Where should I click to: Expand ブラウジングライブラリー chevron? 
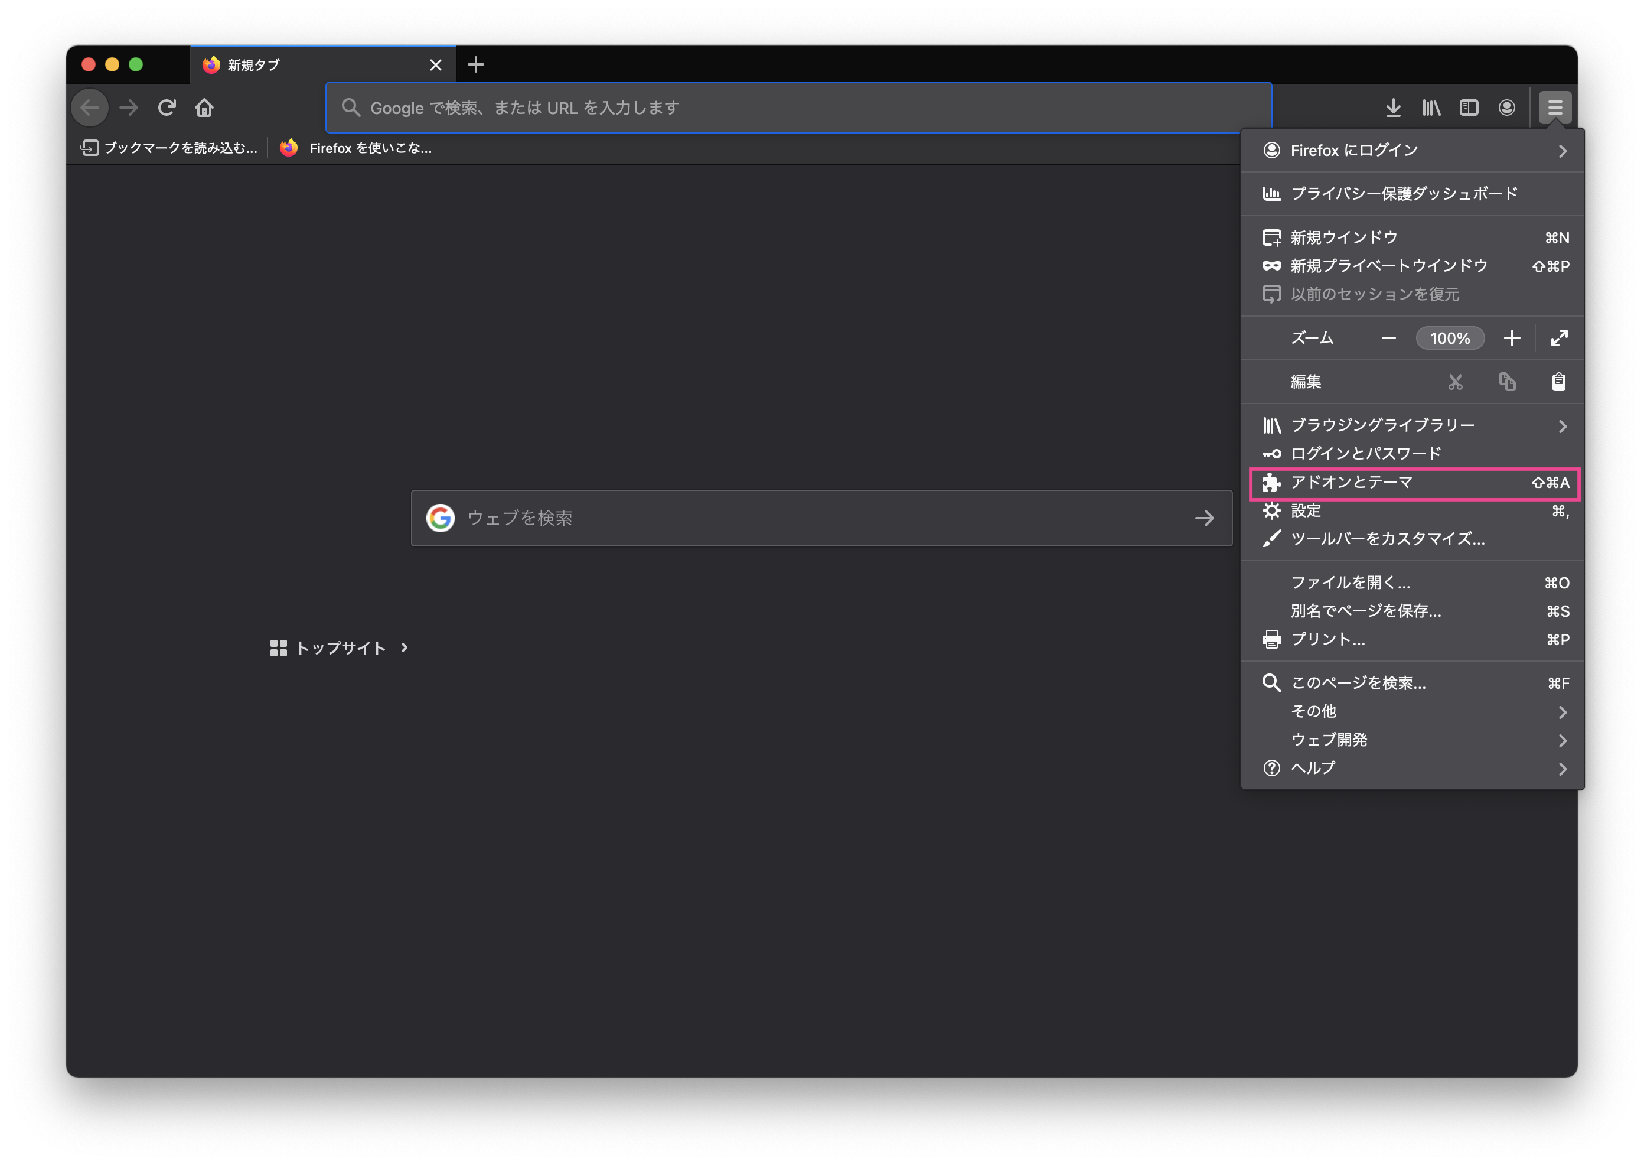1563,426
